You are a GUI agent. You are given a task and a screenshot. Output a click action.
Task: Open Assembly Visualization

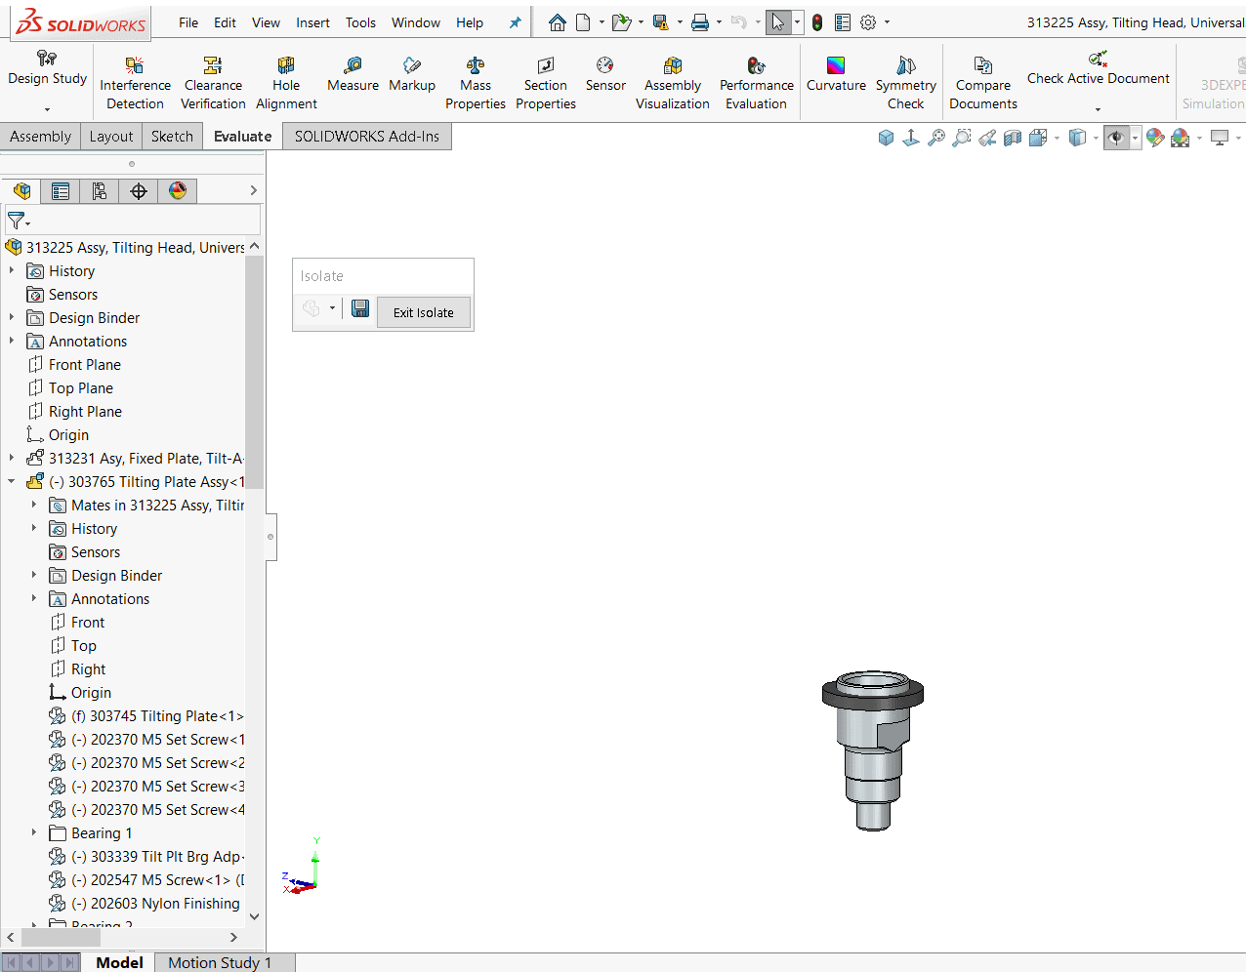coord(673,83)
